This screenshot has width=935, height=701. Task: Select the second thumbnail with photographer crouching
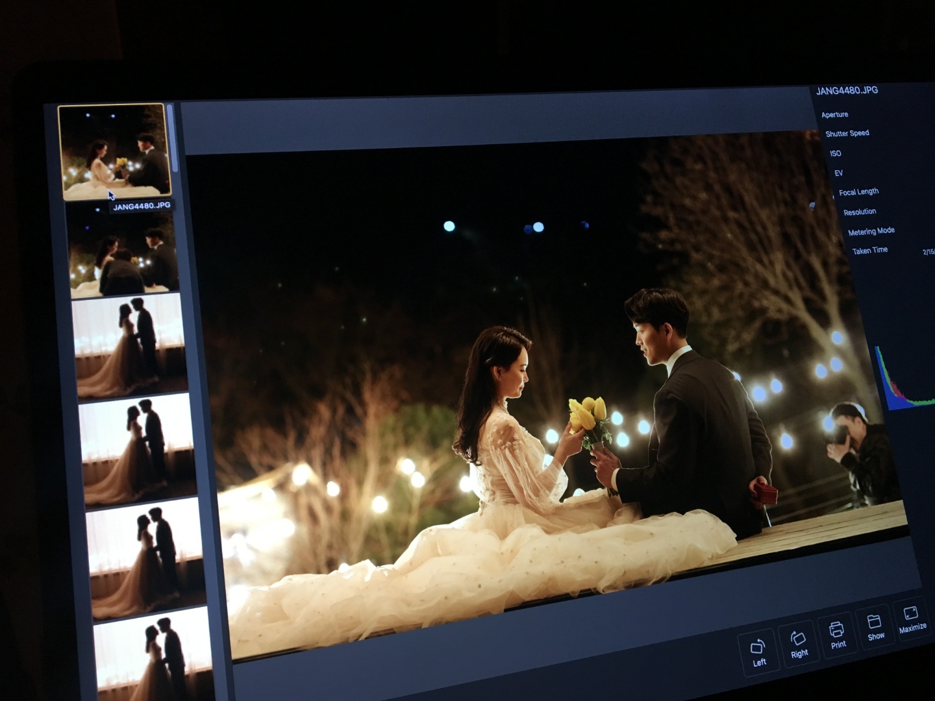123,252
